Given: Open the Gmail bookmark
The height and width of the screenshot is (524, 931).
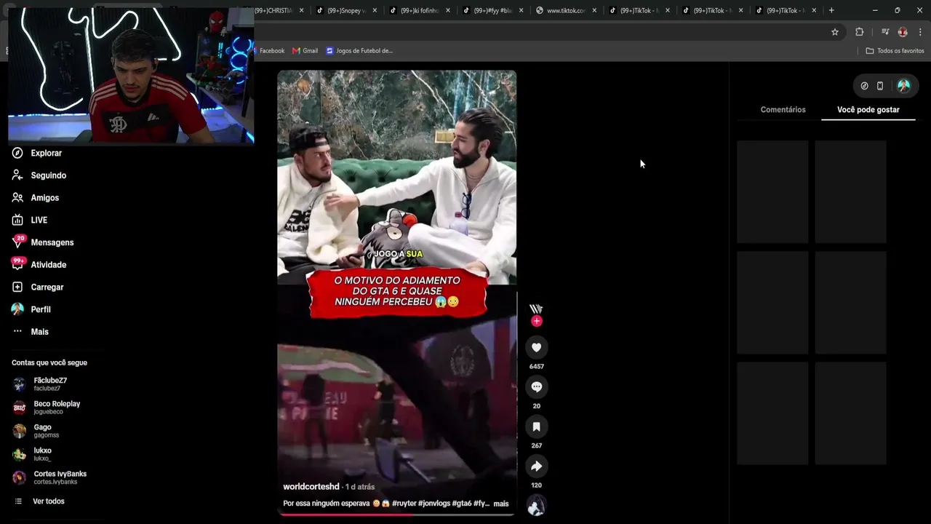Looking at the screenshot, I should [x=305, y=51].
